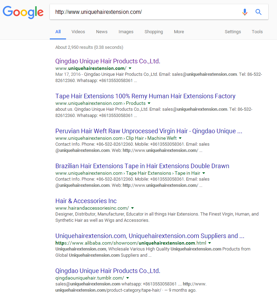The width and height of the screenshot is (277, 301).
Task: Open the Images tab
Action: 126,32
